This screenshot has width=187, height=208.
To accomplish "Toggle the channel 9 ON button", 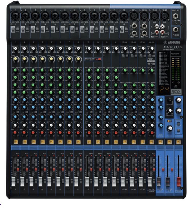I will click(89, 142).
